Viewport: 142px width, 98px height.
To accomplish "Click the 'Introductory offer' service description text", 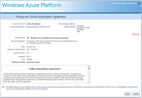I will pos(52,42).
